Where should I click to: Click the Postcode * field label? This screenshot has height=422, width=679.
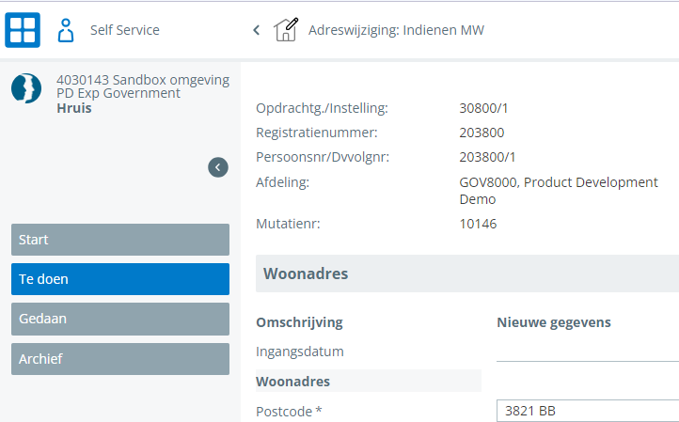coord(289,411)
